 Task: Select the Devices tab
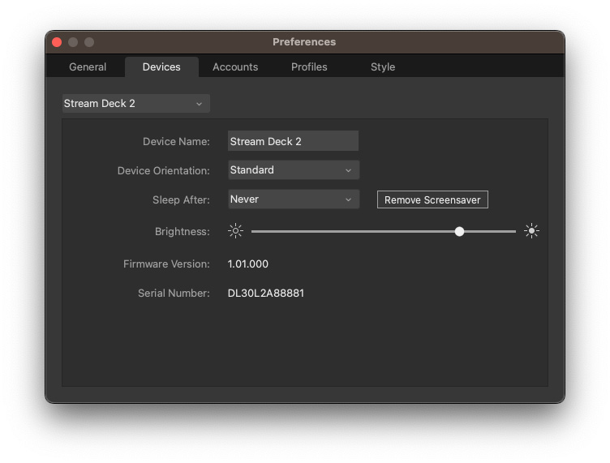click(161, 66)
